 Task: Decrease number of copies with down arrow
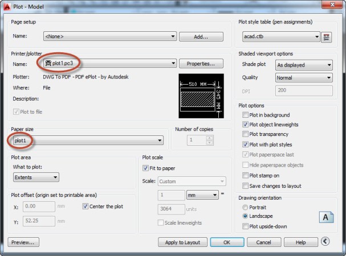point(209,143)
